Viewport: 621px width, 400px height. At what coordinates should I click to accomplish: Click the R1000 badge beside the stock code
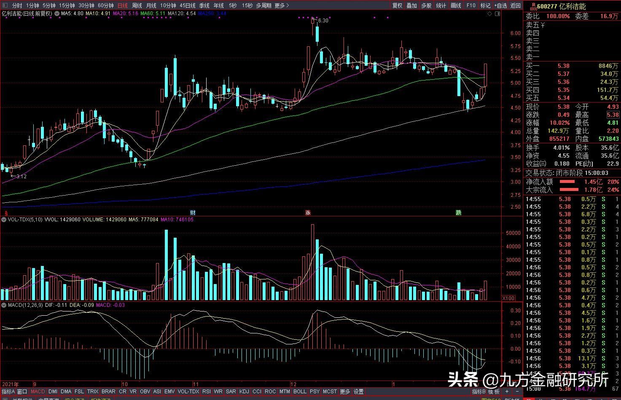point(533,6)
